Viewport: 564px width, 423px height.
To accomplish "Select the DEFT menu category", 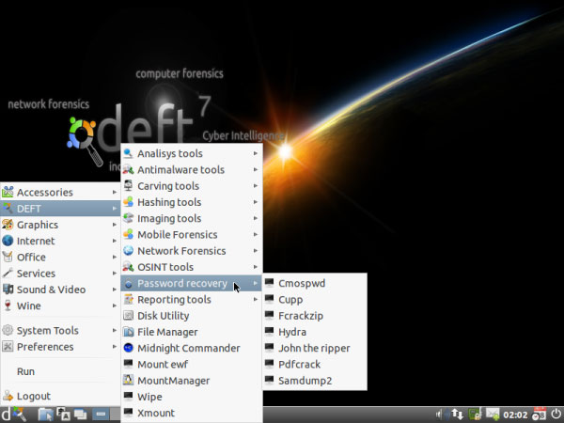I will [60, 209].
